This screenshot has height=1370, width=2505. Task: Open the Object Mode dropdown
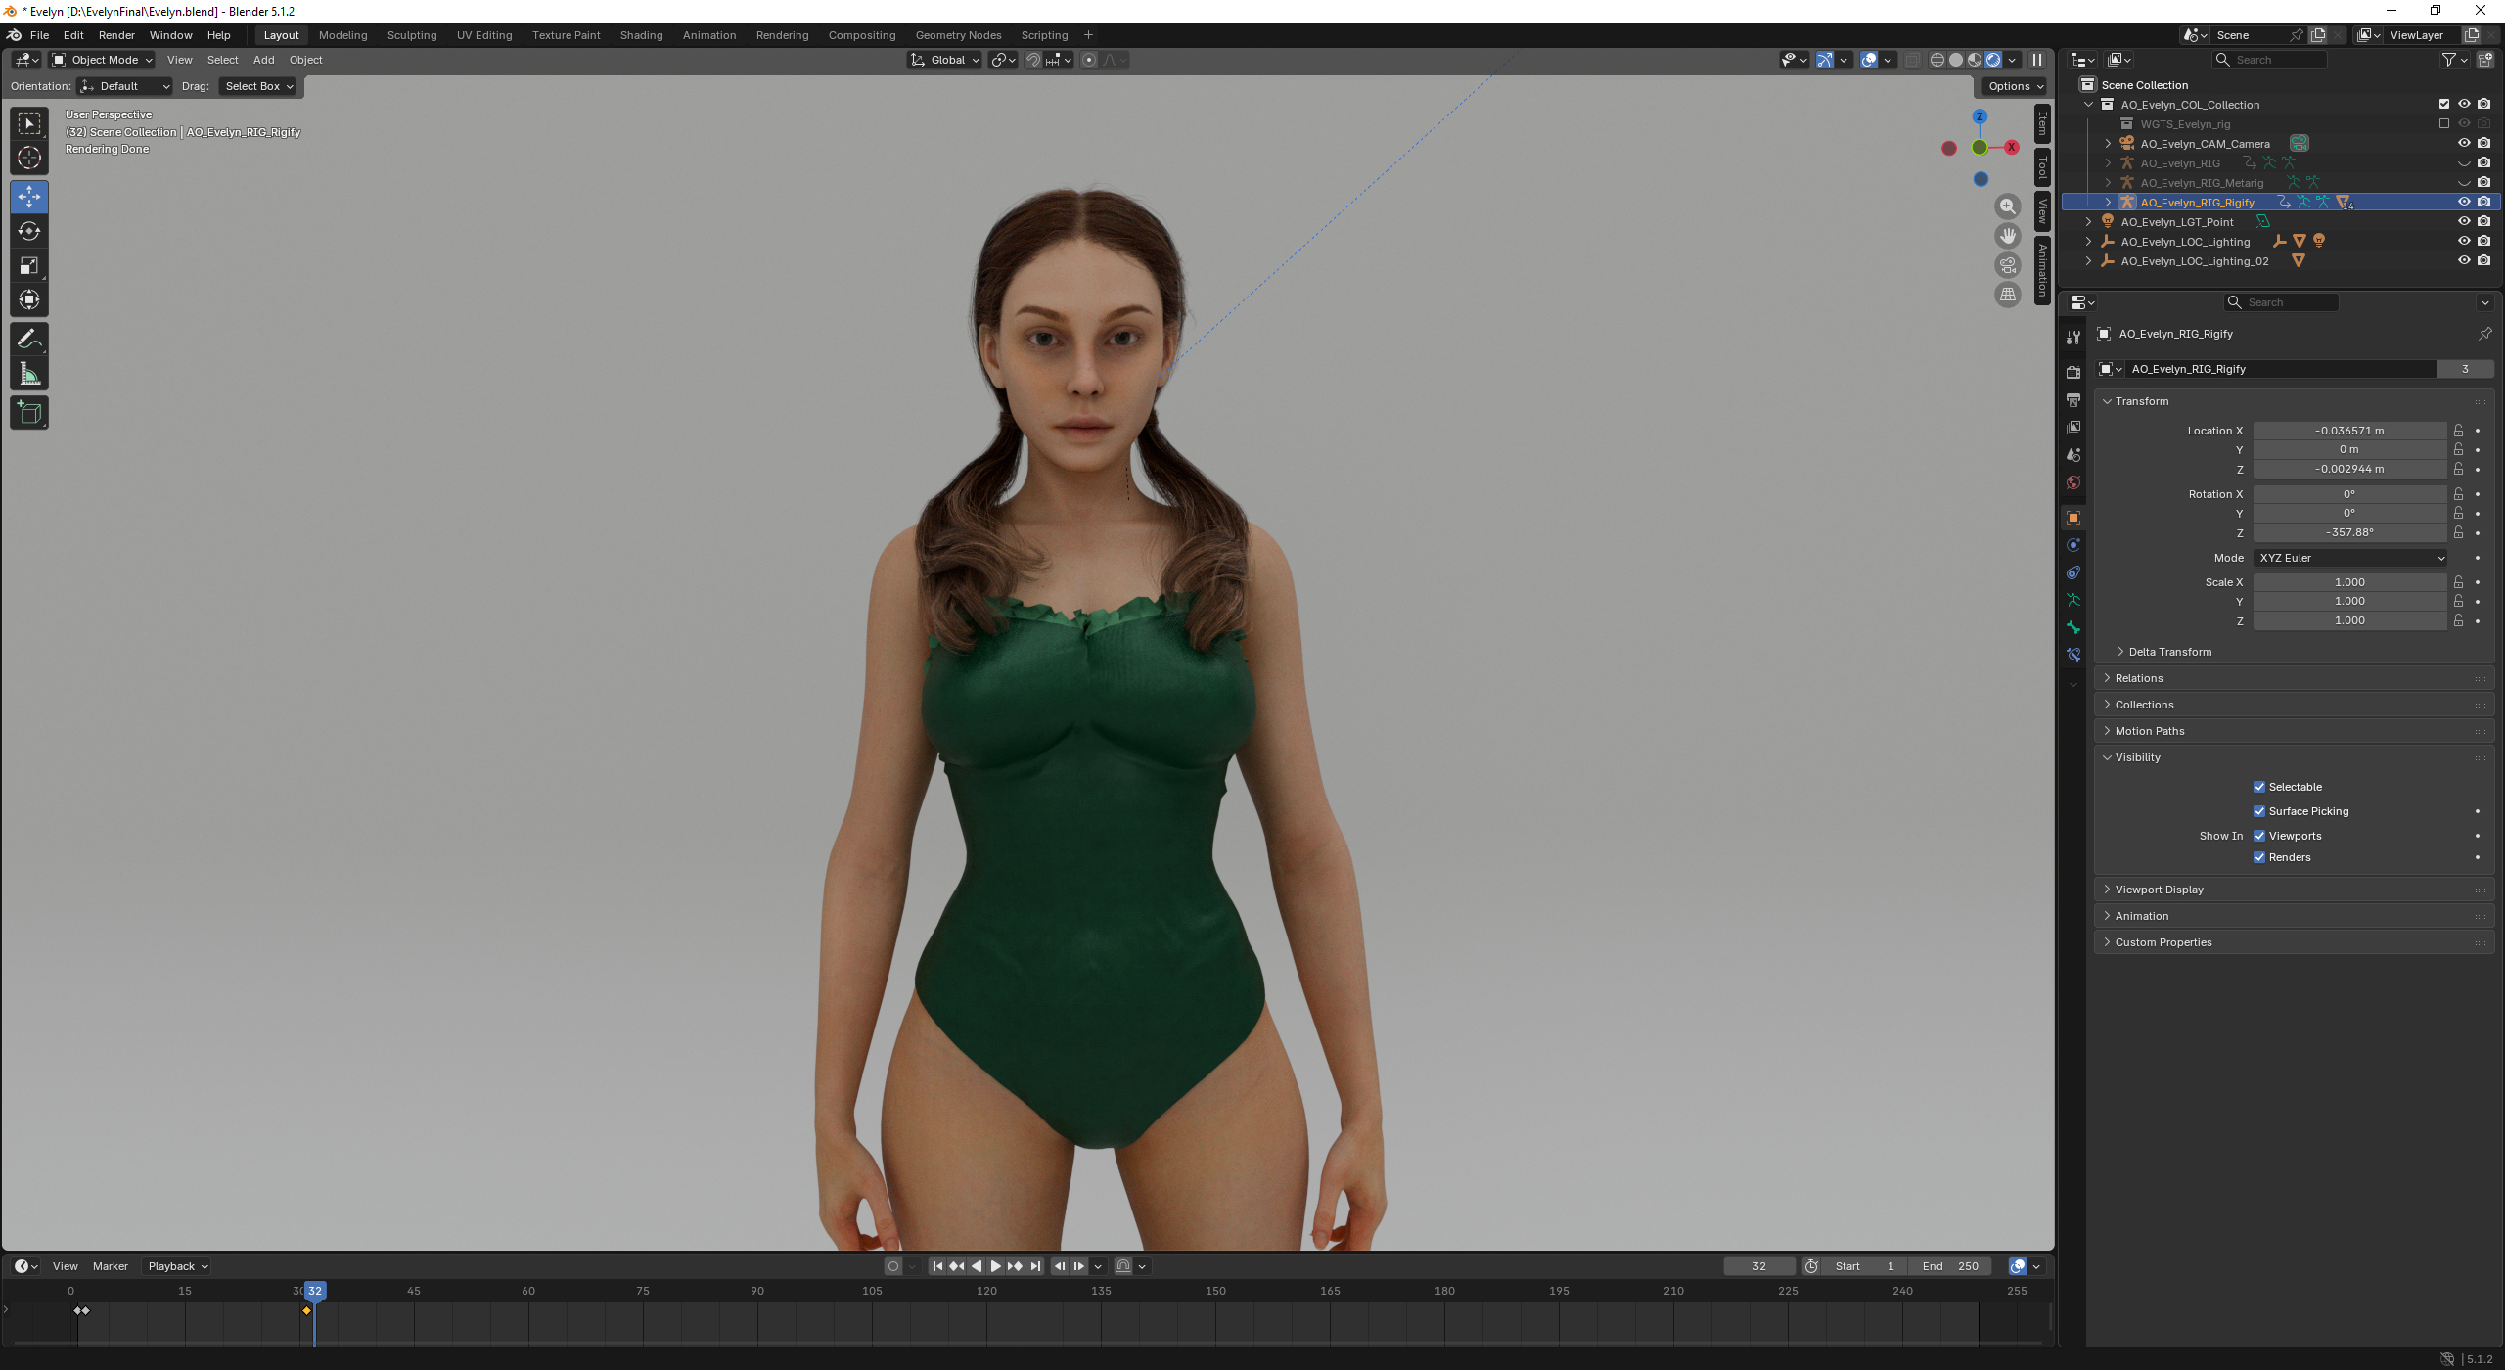103,60
